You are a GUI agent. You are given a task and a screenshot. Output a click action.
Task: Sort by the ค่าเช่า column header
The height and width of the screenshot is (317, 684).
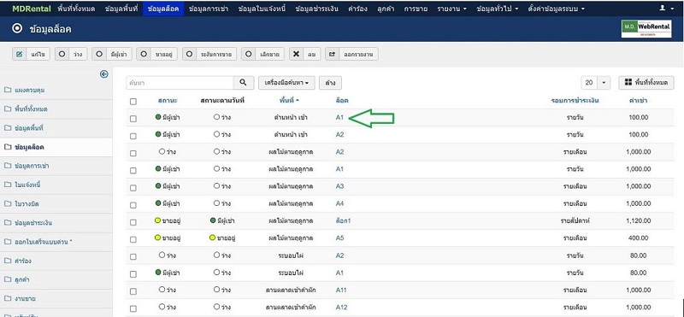click(x=638, y=100)
